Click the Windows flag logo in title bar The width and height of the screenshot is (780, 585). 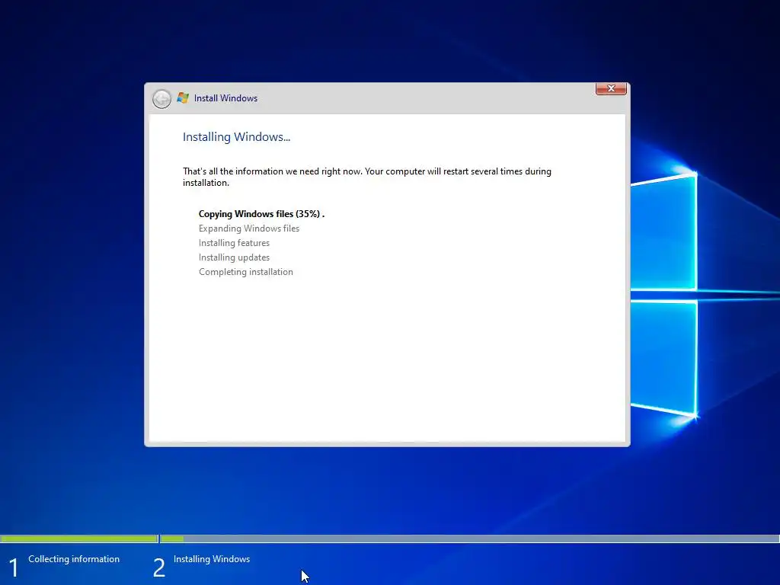click(x=183, y=98)
